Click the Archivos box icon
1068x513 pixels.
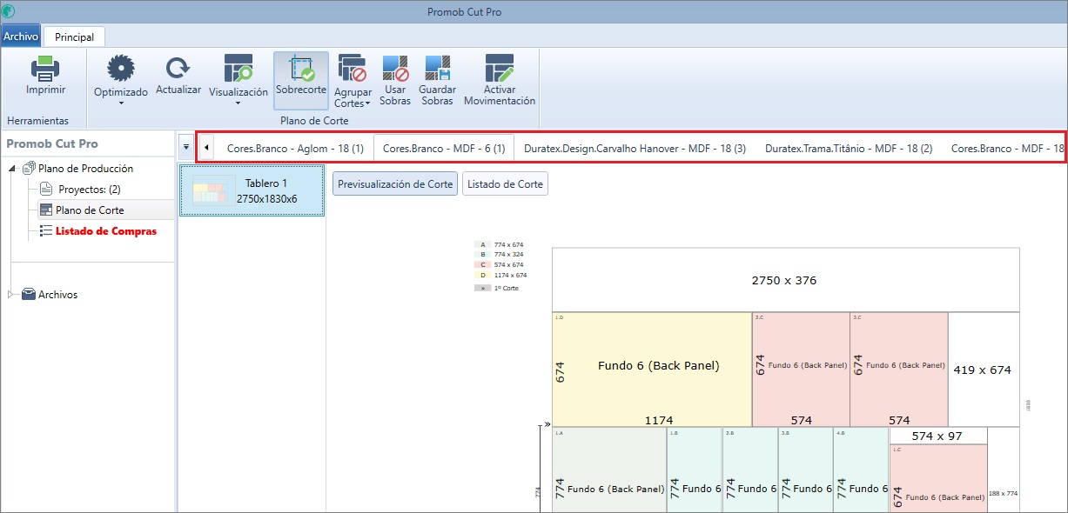(x=28, y=295)
